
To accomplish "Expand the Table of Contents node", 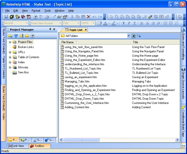I will click(x=10, y=57).
